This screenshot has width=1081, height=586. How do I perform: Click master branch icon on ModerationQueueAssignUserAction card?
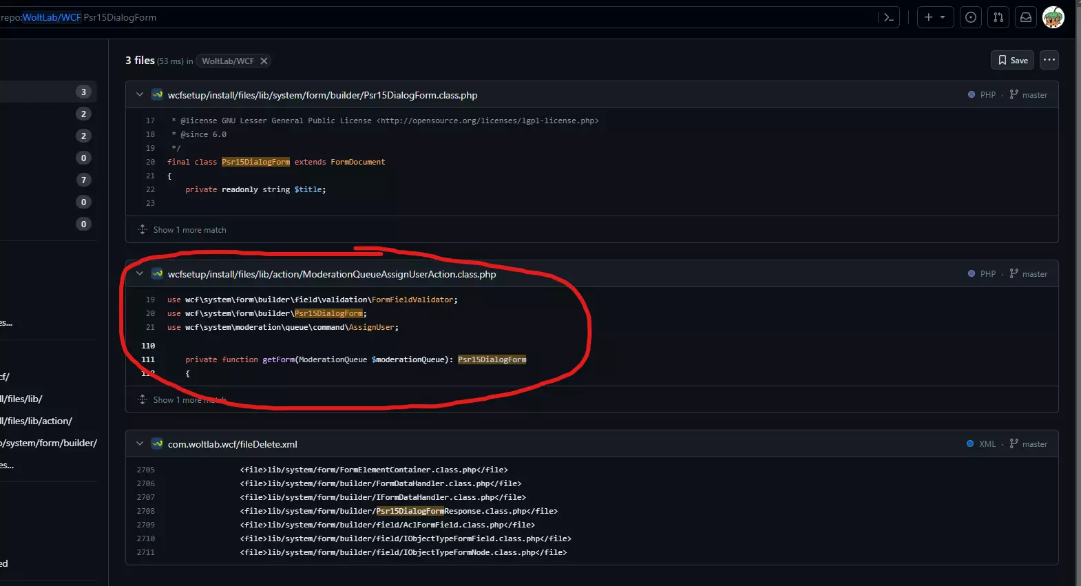point(1014,273)
